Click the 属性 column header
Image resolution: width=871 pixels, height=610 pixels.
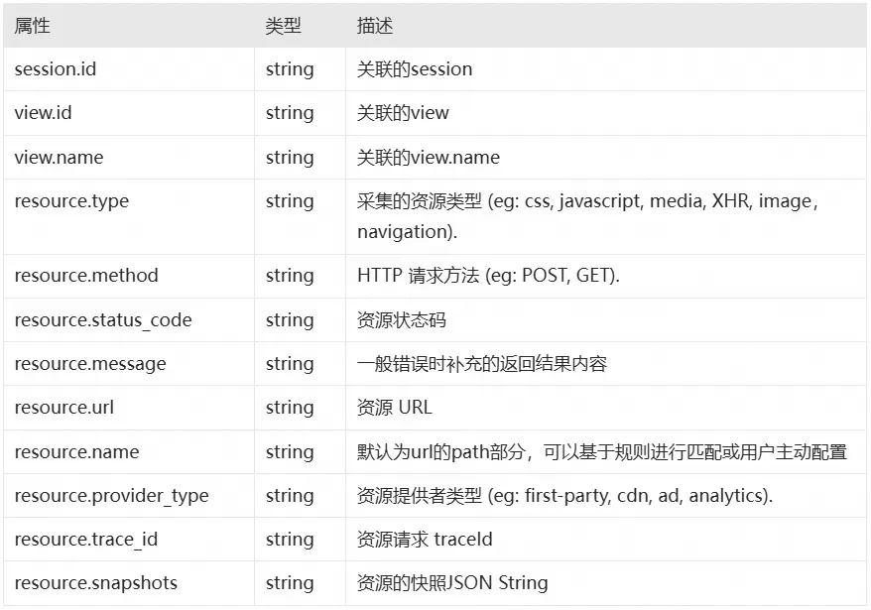[32, 26]
